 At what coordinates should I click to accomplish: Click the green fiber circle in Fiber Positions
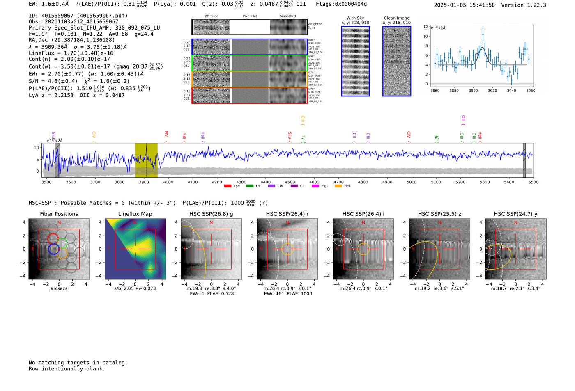pyautogui.click(x=62, y=243)
